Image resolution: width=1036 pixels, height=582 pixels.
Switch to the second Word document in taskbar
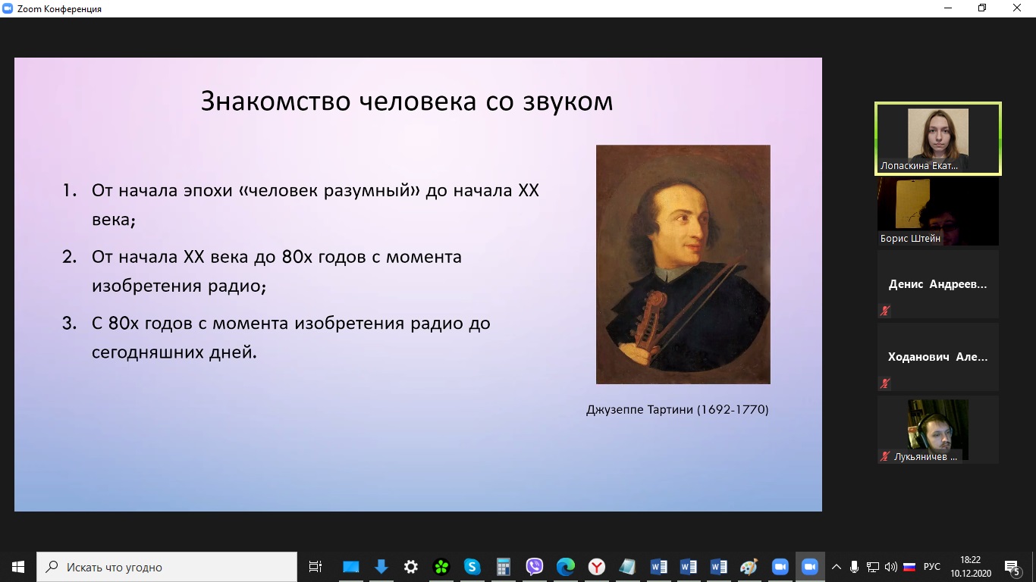[x=689, y=567]
